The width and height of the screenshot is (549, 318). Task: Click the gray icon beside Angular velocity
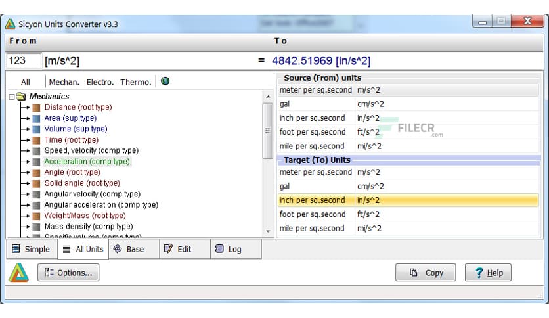(x=36, y=194)
